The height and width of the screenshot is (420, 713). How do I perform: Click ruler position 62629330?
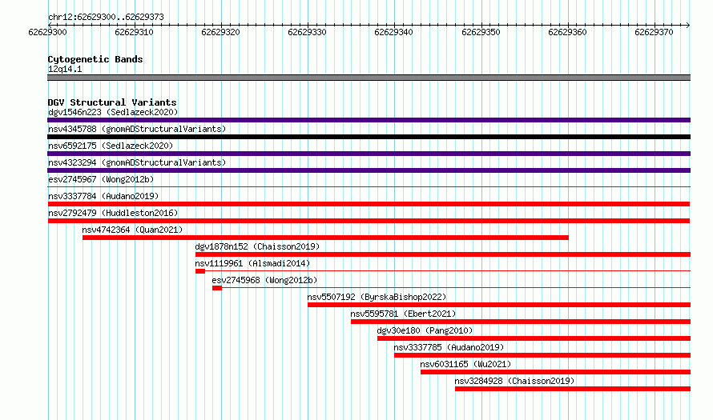(307, 32)
